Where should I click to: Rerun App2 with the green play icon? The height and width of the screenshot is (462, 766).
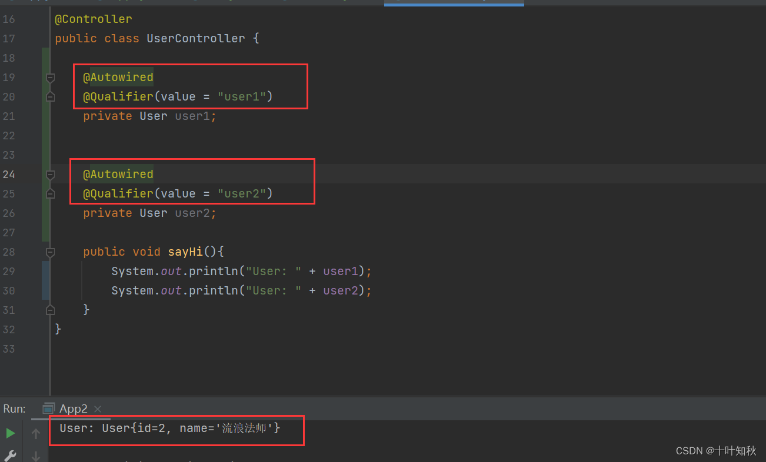click(x=11, y=434)
